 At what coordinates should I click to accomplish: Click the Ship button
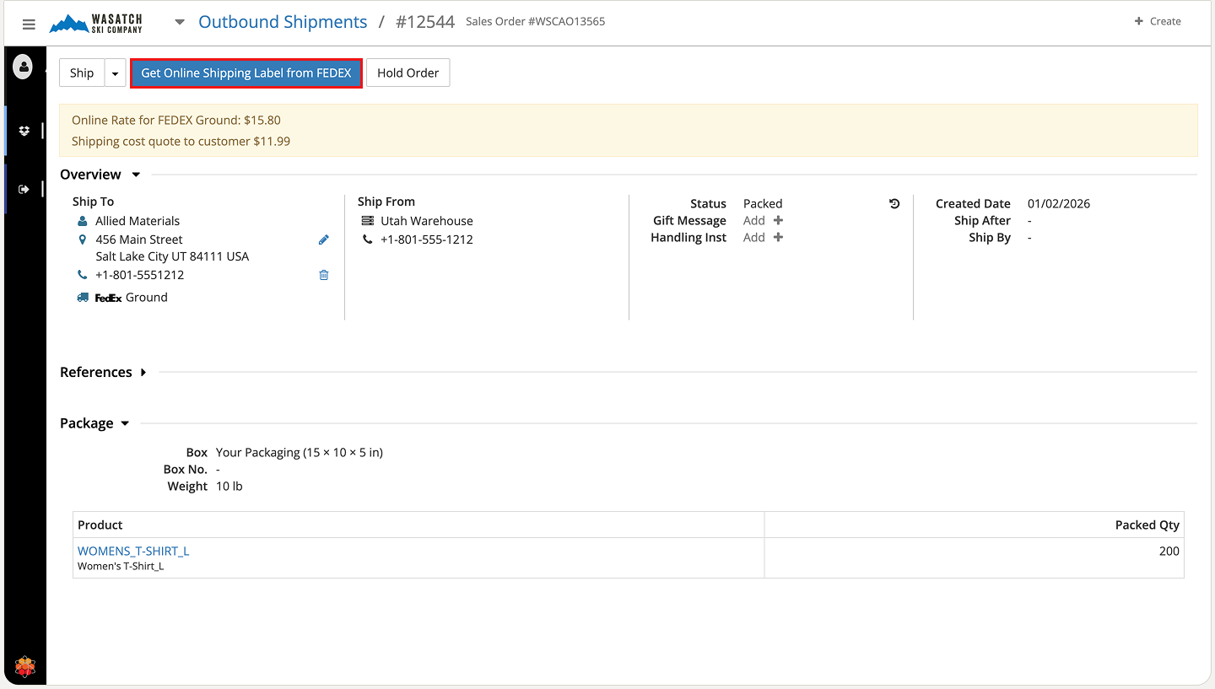coord(82,73)
